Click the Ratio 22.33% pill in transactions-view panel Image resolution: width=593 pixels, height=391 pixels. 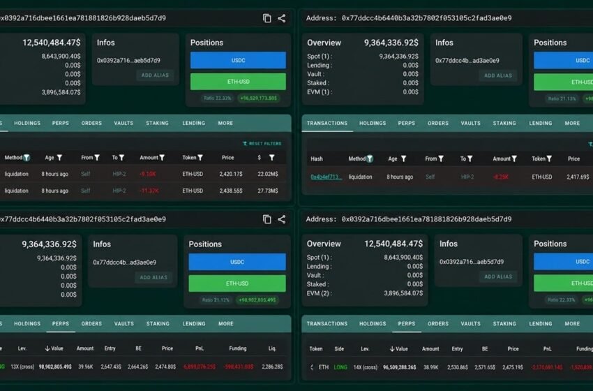click(x=218, y=98)
